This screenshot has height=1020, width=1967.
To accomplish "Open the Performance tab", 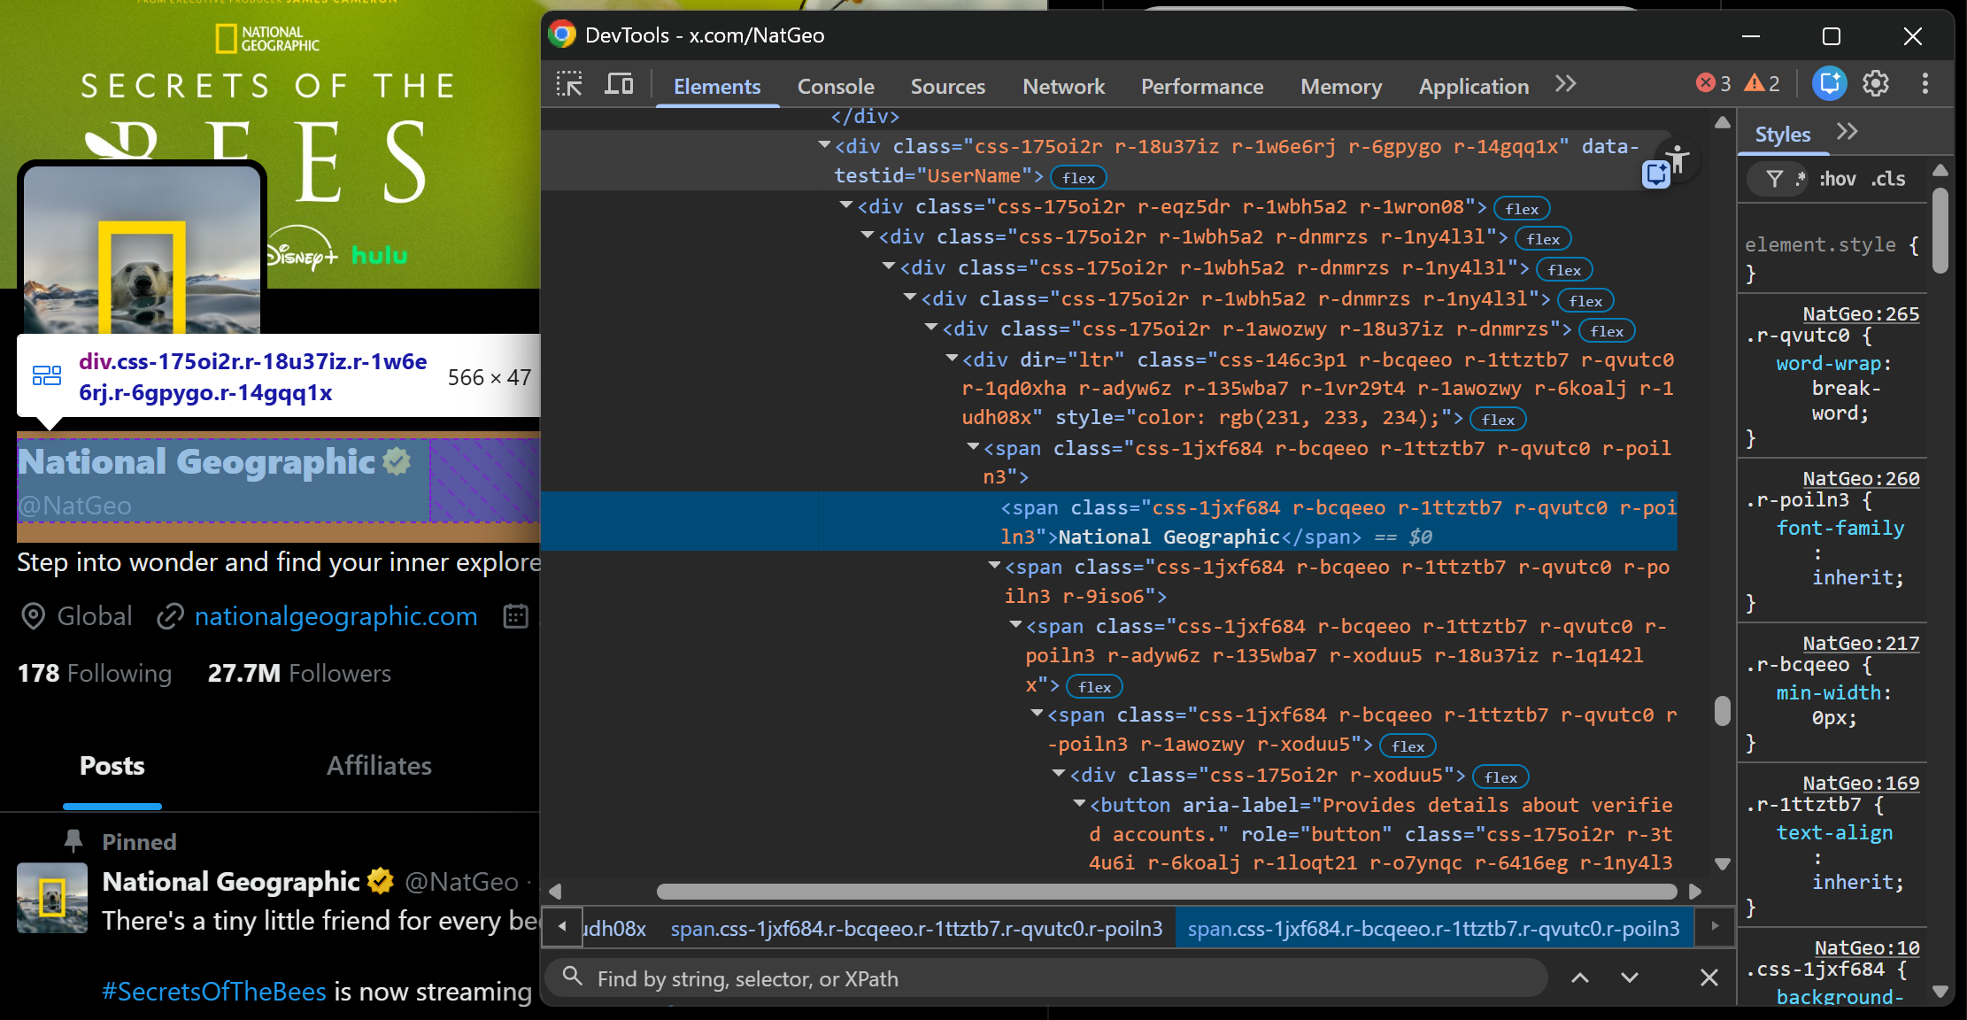I will click(1201, 86).
